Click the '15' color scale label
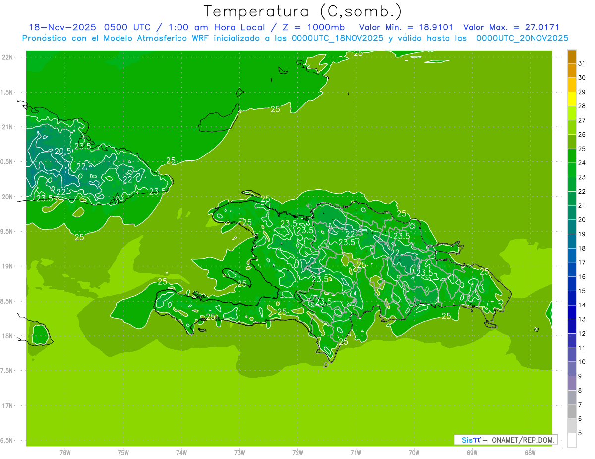 [582, 291]
